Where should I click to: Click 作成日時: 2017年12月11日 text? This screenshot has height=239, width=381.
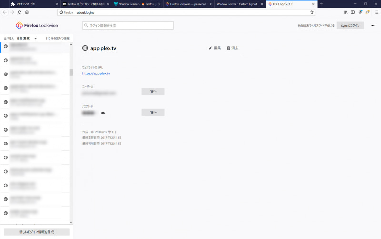pos(99,132)
